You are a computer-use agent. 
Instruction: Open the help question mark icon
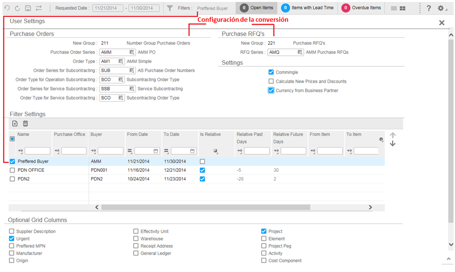tap(428, 8)
